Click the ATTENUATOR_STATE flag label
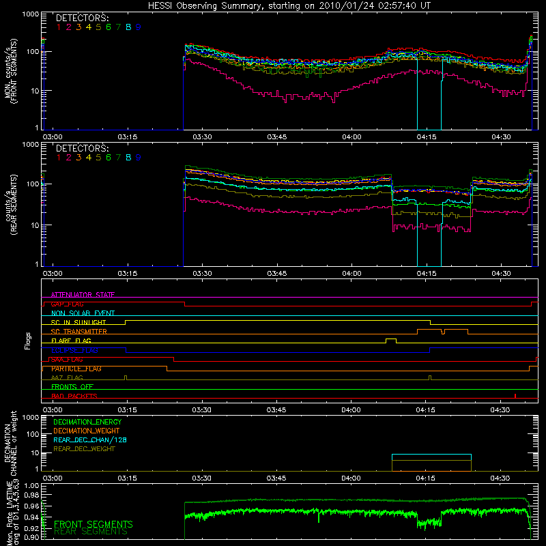 tap(83, 295)
